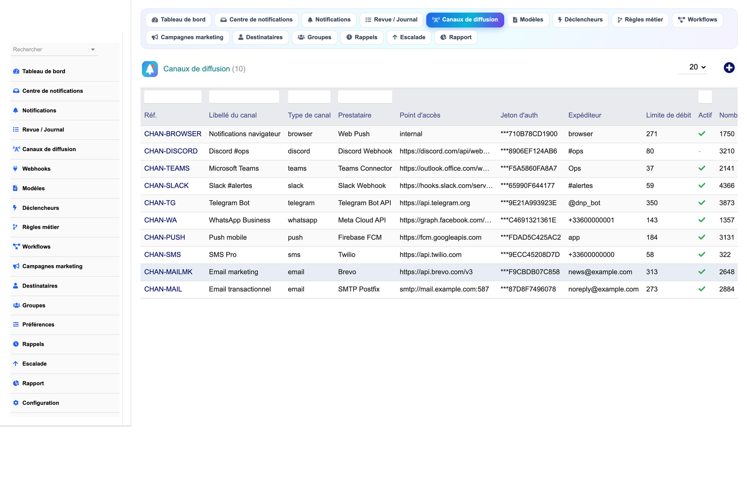Click the active checkmark for CHAN-WA
The height and width of the screenshot is (485, 747).
click(702, 220)
